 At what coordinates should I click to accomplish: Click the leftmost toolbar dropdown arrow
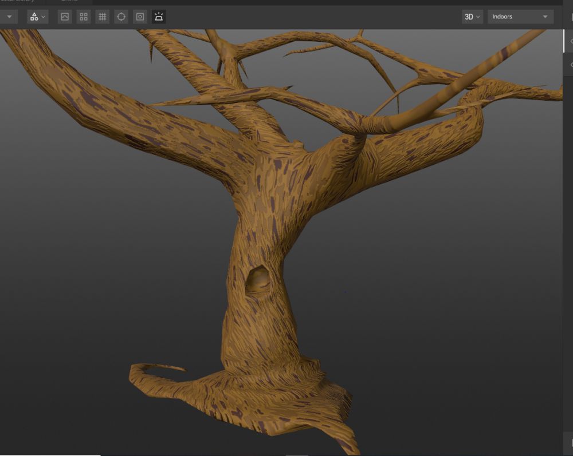(9, 17)
